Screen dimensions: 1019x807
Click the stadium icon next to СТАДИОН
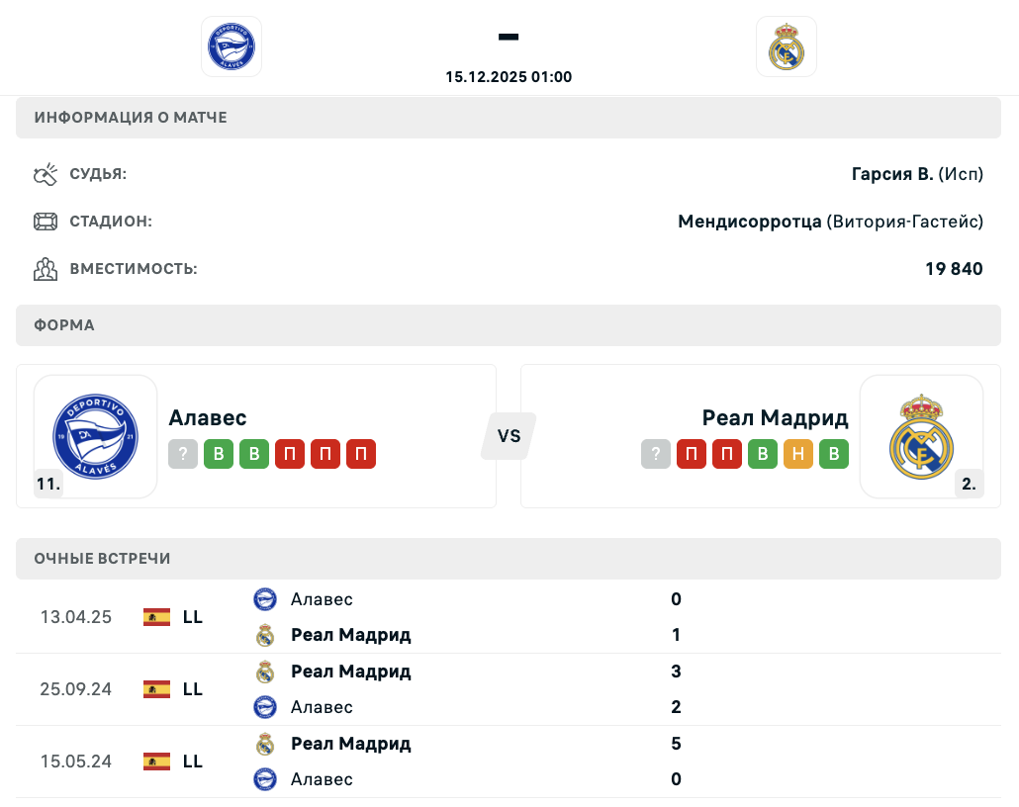(46, 222)
